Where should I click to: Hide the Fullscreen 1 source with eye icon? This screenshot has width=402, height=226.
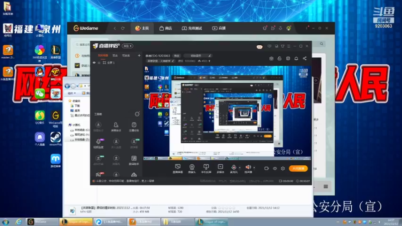(94, 62)
